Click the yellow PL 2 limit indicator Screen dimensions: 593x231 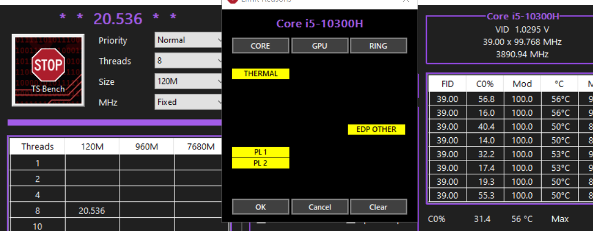(x=260, y=163)
